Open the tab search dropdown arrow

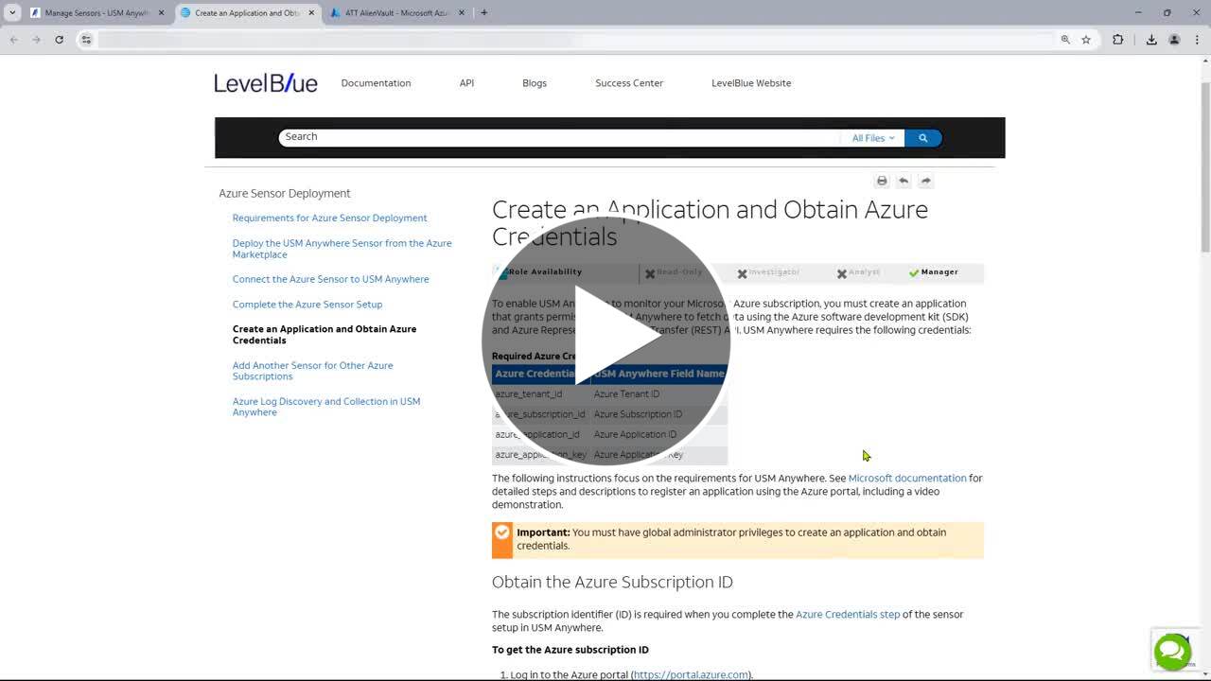(x=12, y=13)
